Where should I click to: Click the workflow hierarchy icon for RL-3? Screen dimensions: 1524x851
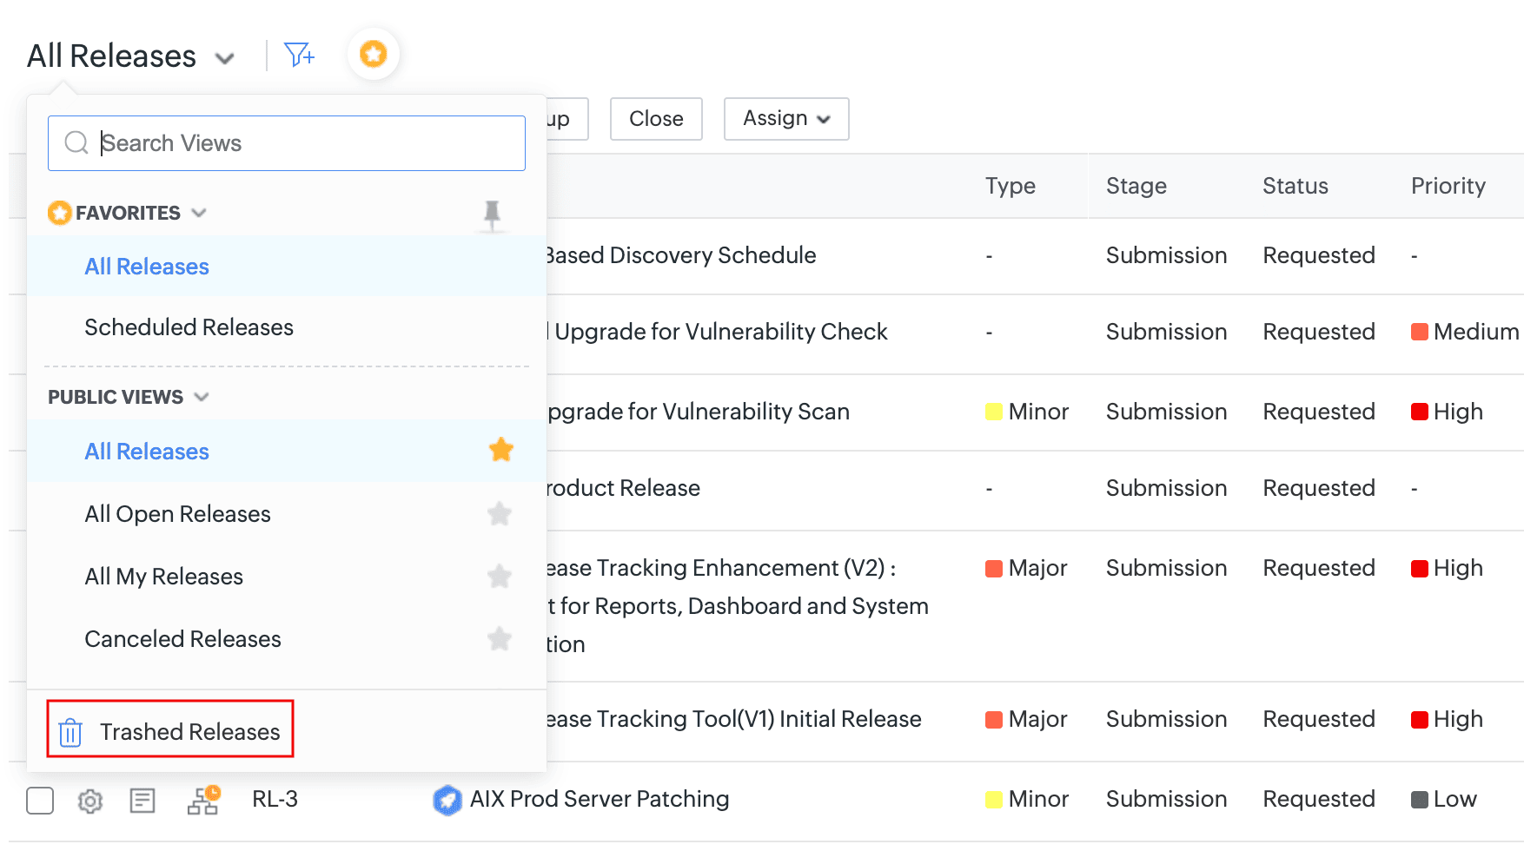click(x=203, y=801)
